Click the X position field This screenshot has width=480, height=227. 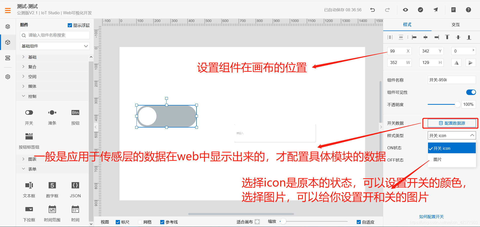pyautogui.click(x=399, y=51)
